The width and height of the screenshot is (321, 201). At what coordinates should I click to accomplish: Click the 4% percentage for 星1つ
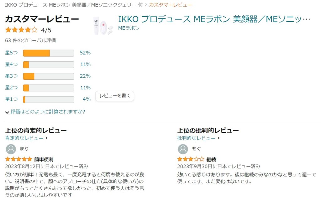87,99
